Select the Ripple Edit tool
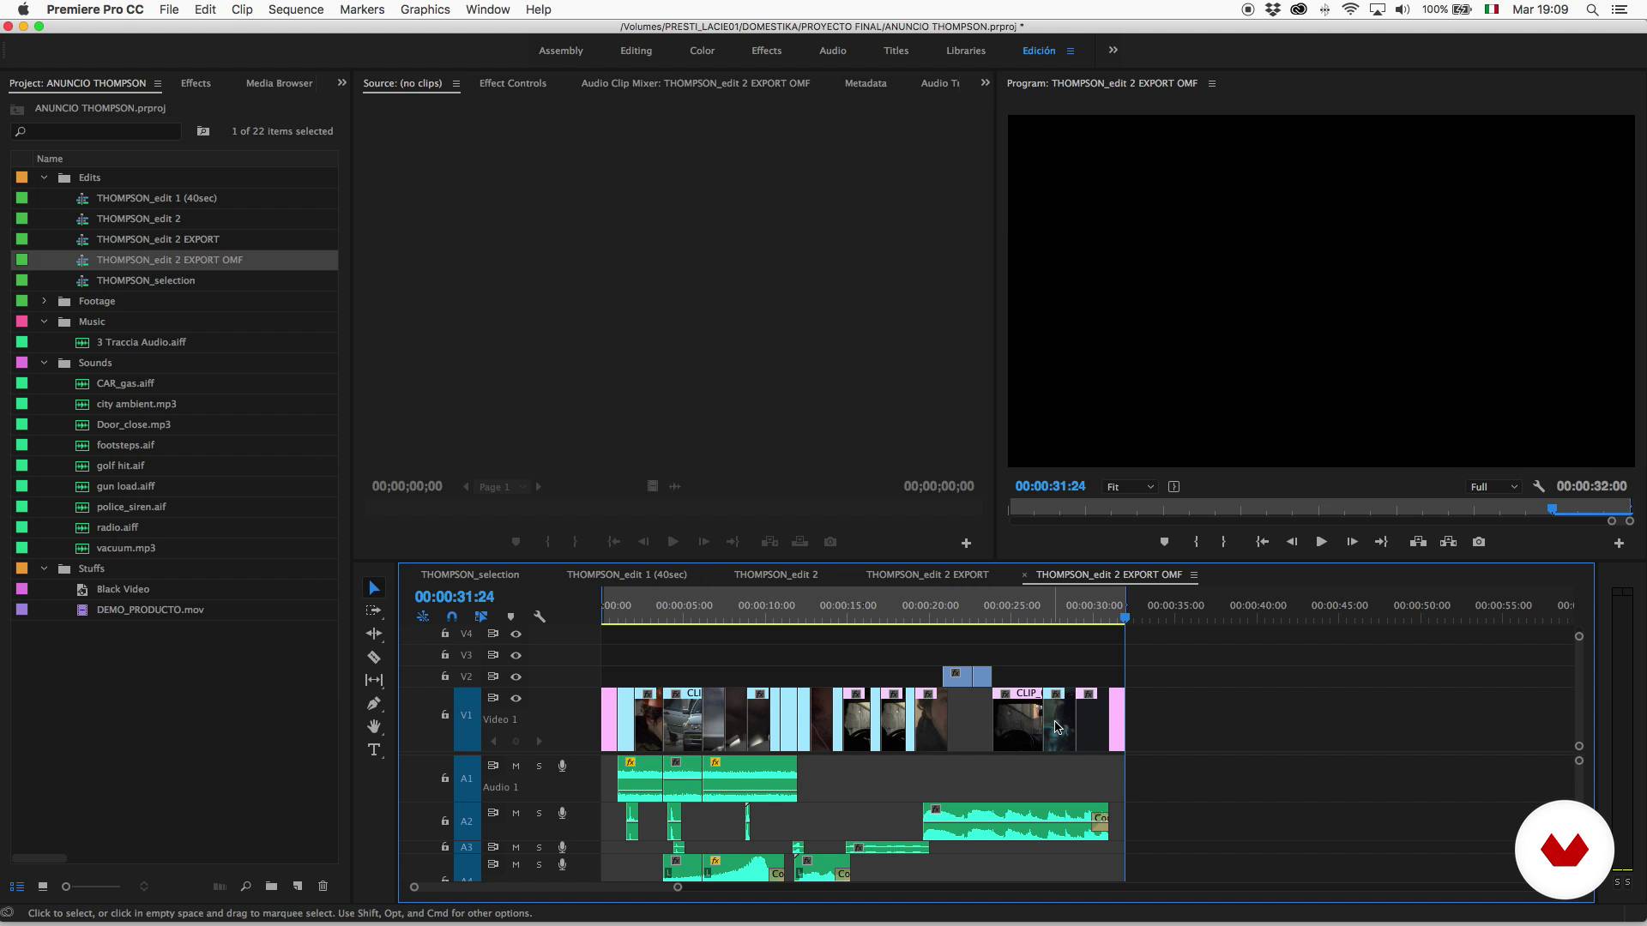This screenshot has height=926, width=1647. [x=374, y=634]
